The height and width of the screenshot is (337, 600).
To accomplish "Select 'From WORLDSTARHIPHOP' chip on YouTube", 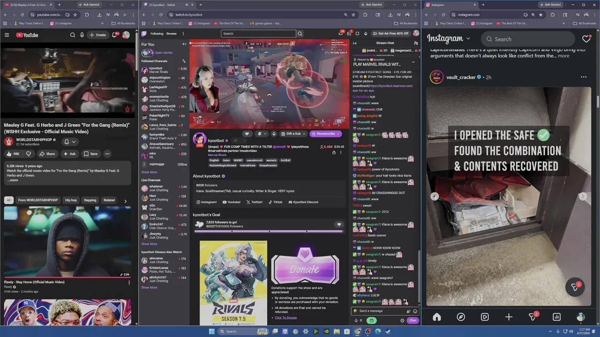I will coord(38,200).
